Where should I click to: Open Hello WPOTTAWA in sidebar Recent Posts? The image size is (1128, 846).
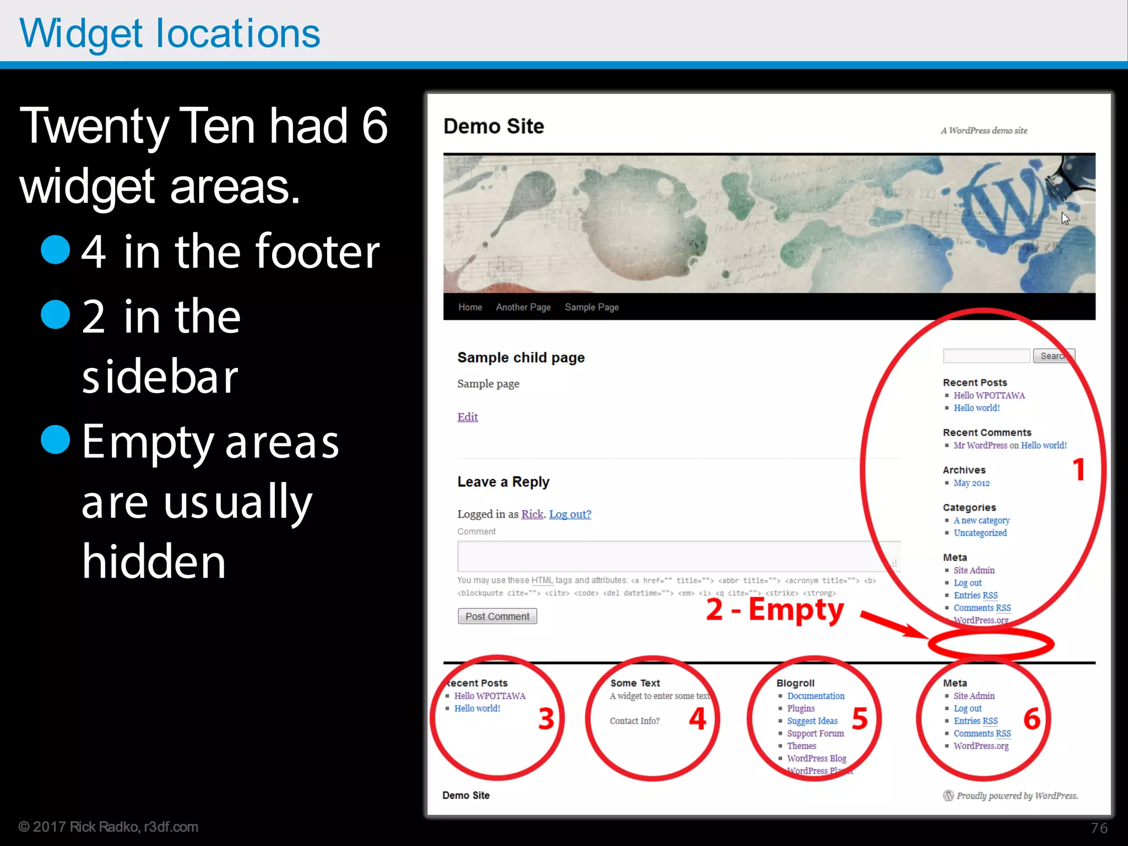989,395
